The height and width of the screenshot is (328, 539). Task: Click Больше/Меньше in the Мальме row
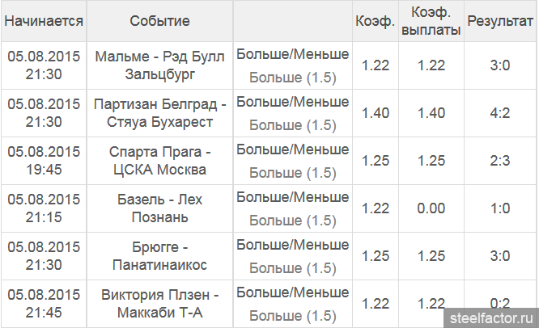click(x=293, y=54)
